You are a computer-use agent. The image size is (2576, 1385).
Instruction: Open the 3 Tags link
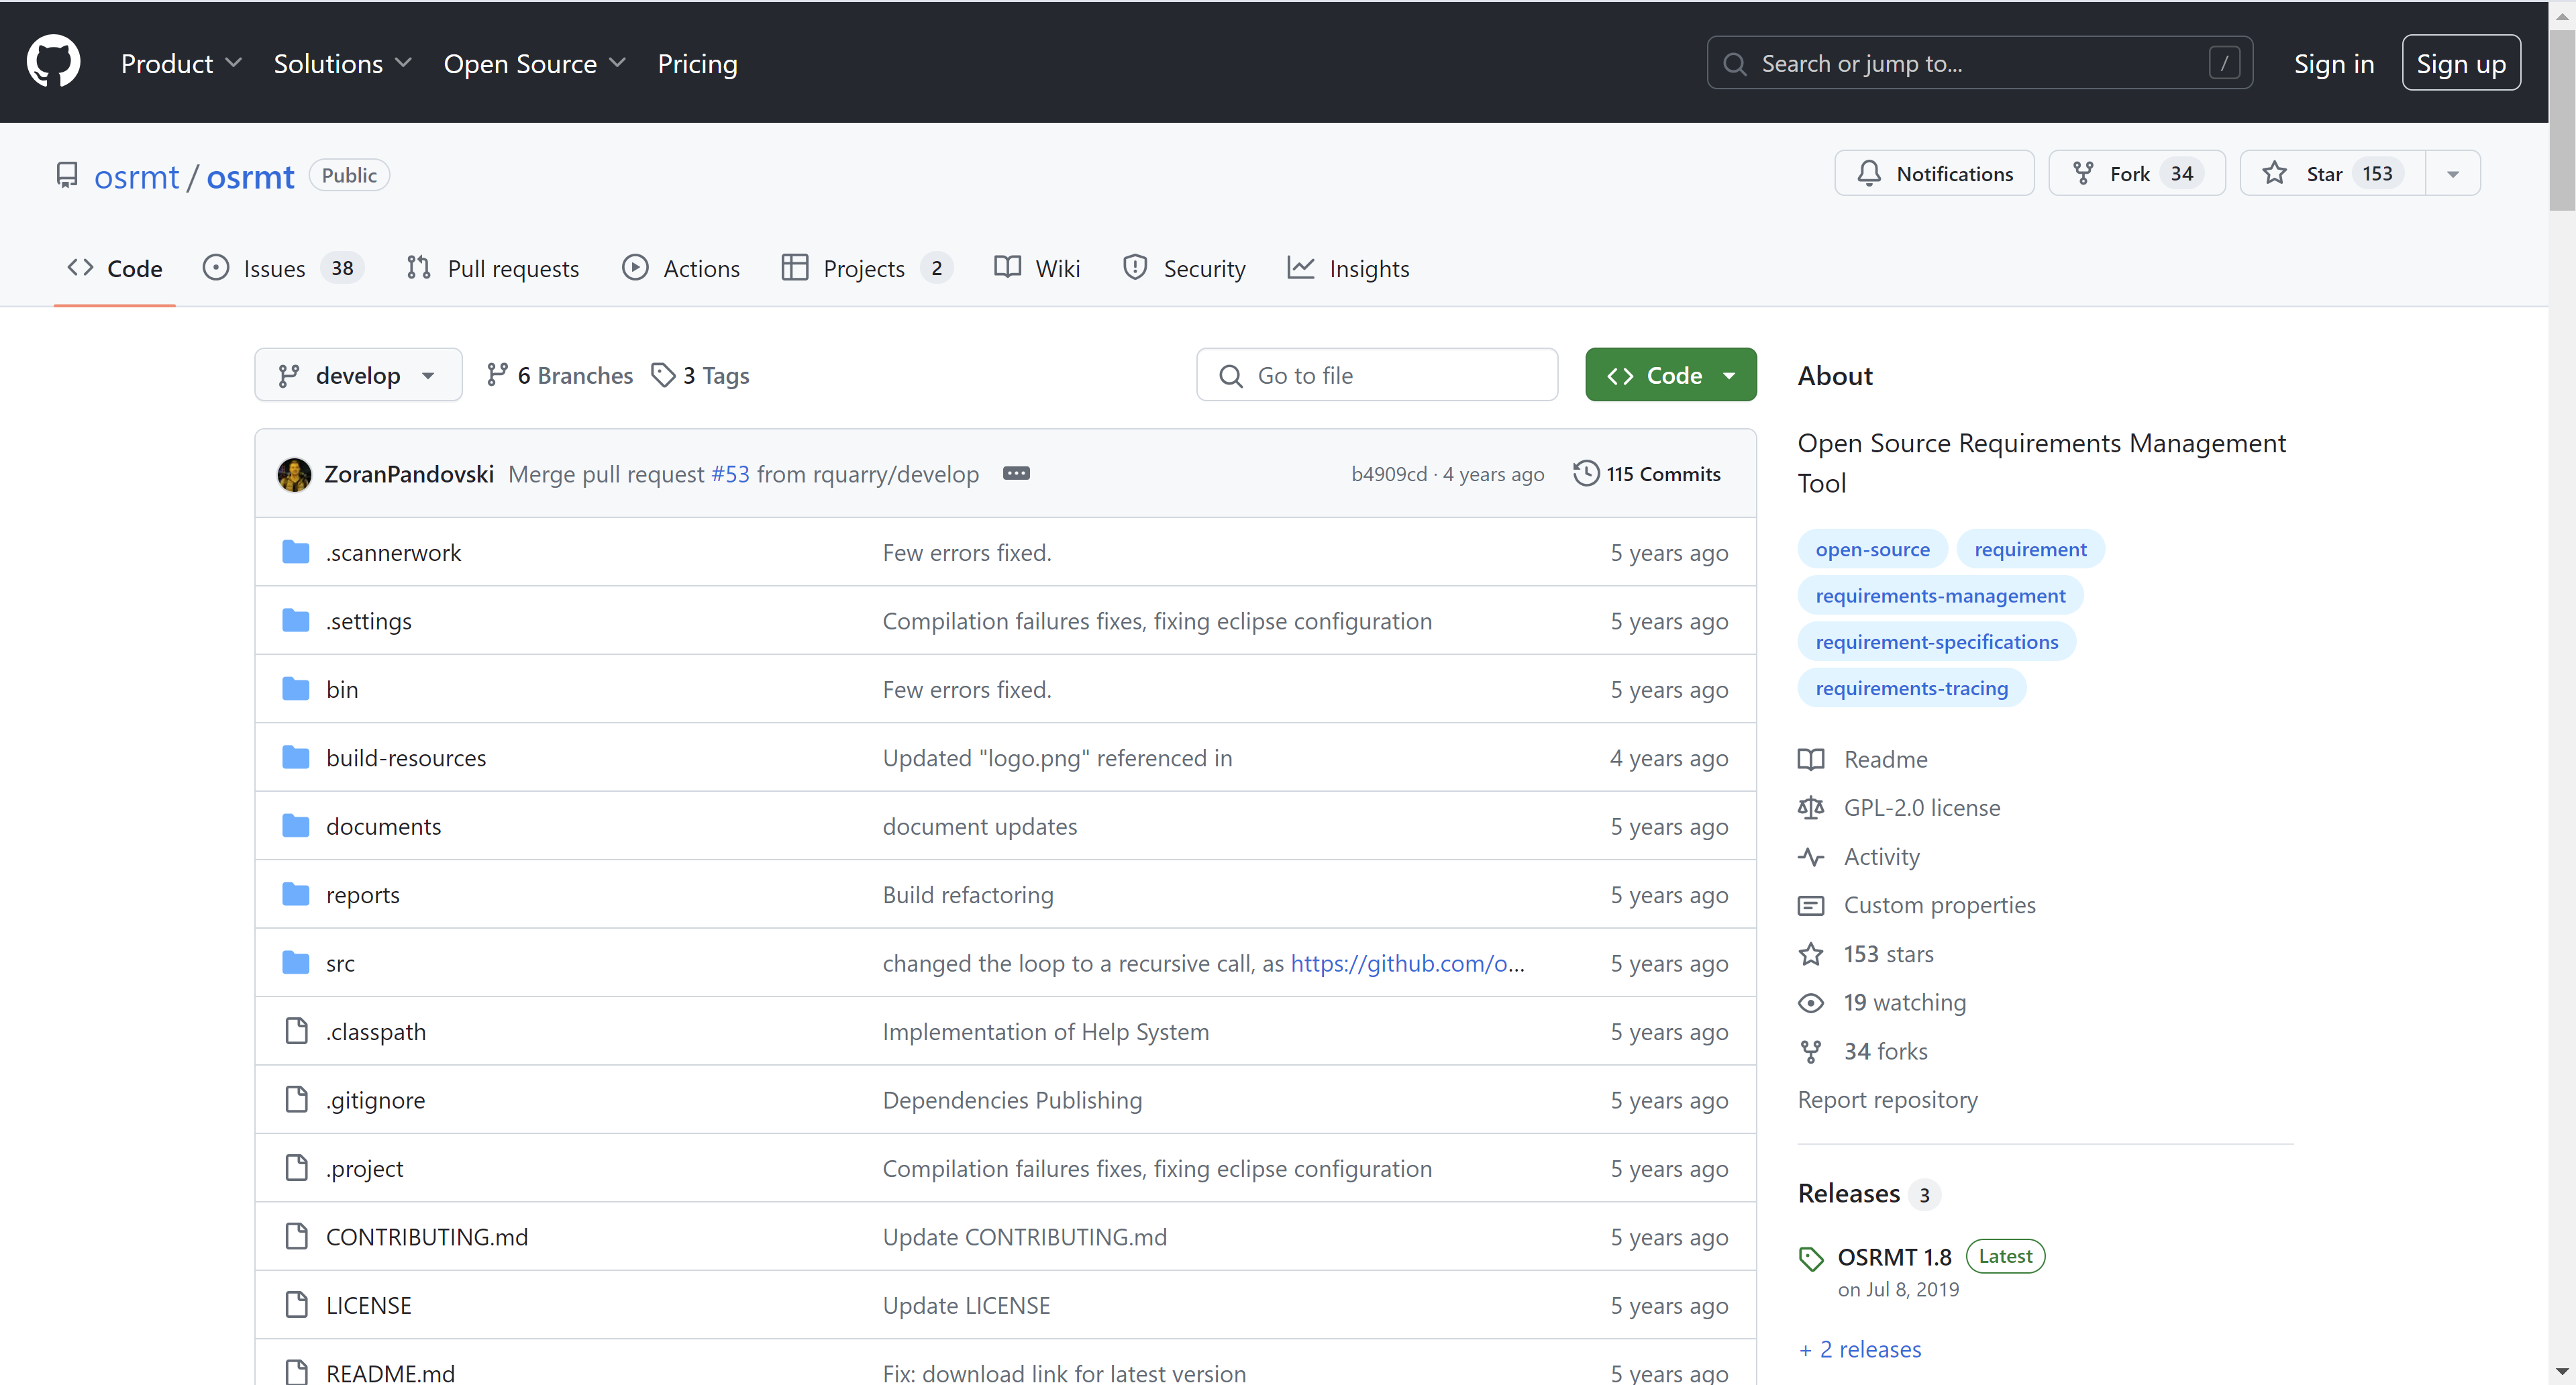pos(700,375)
